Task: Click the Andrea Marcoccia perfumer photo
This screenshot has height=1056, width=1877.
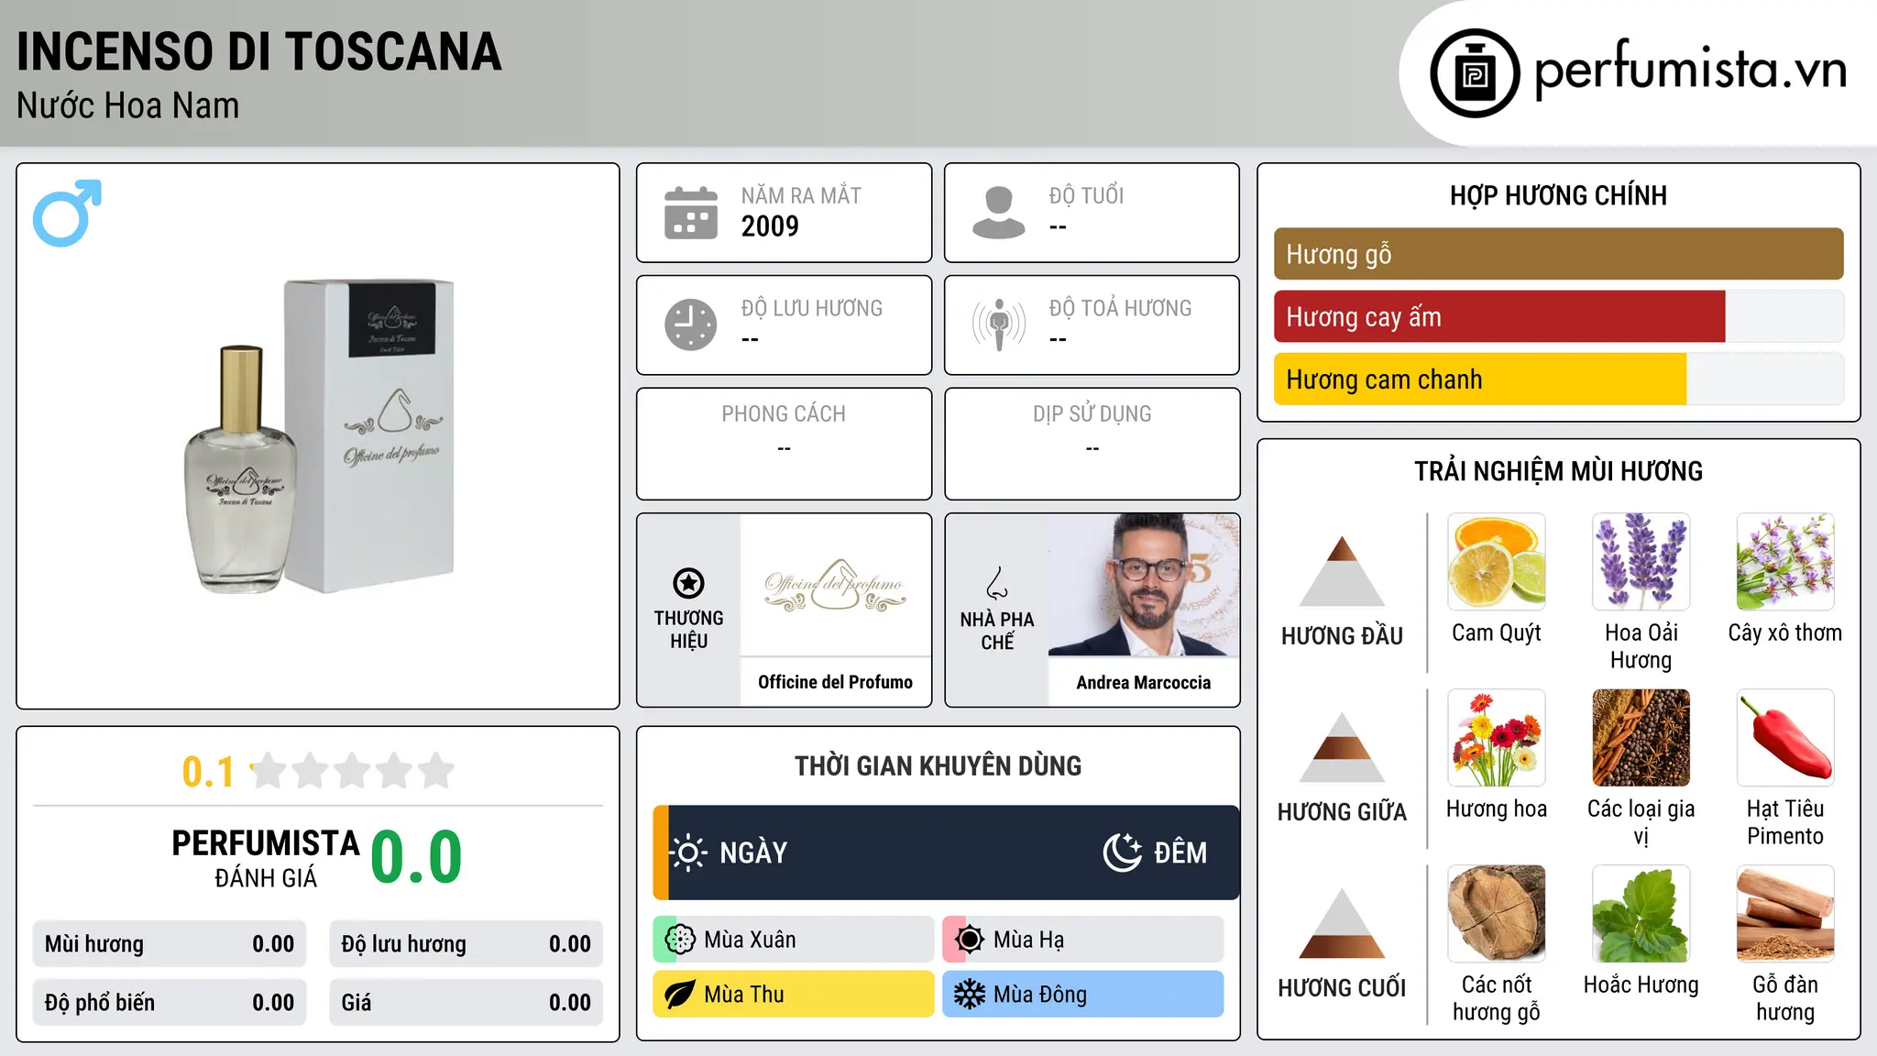Action: [1144, 585]
